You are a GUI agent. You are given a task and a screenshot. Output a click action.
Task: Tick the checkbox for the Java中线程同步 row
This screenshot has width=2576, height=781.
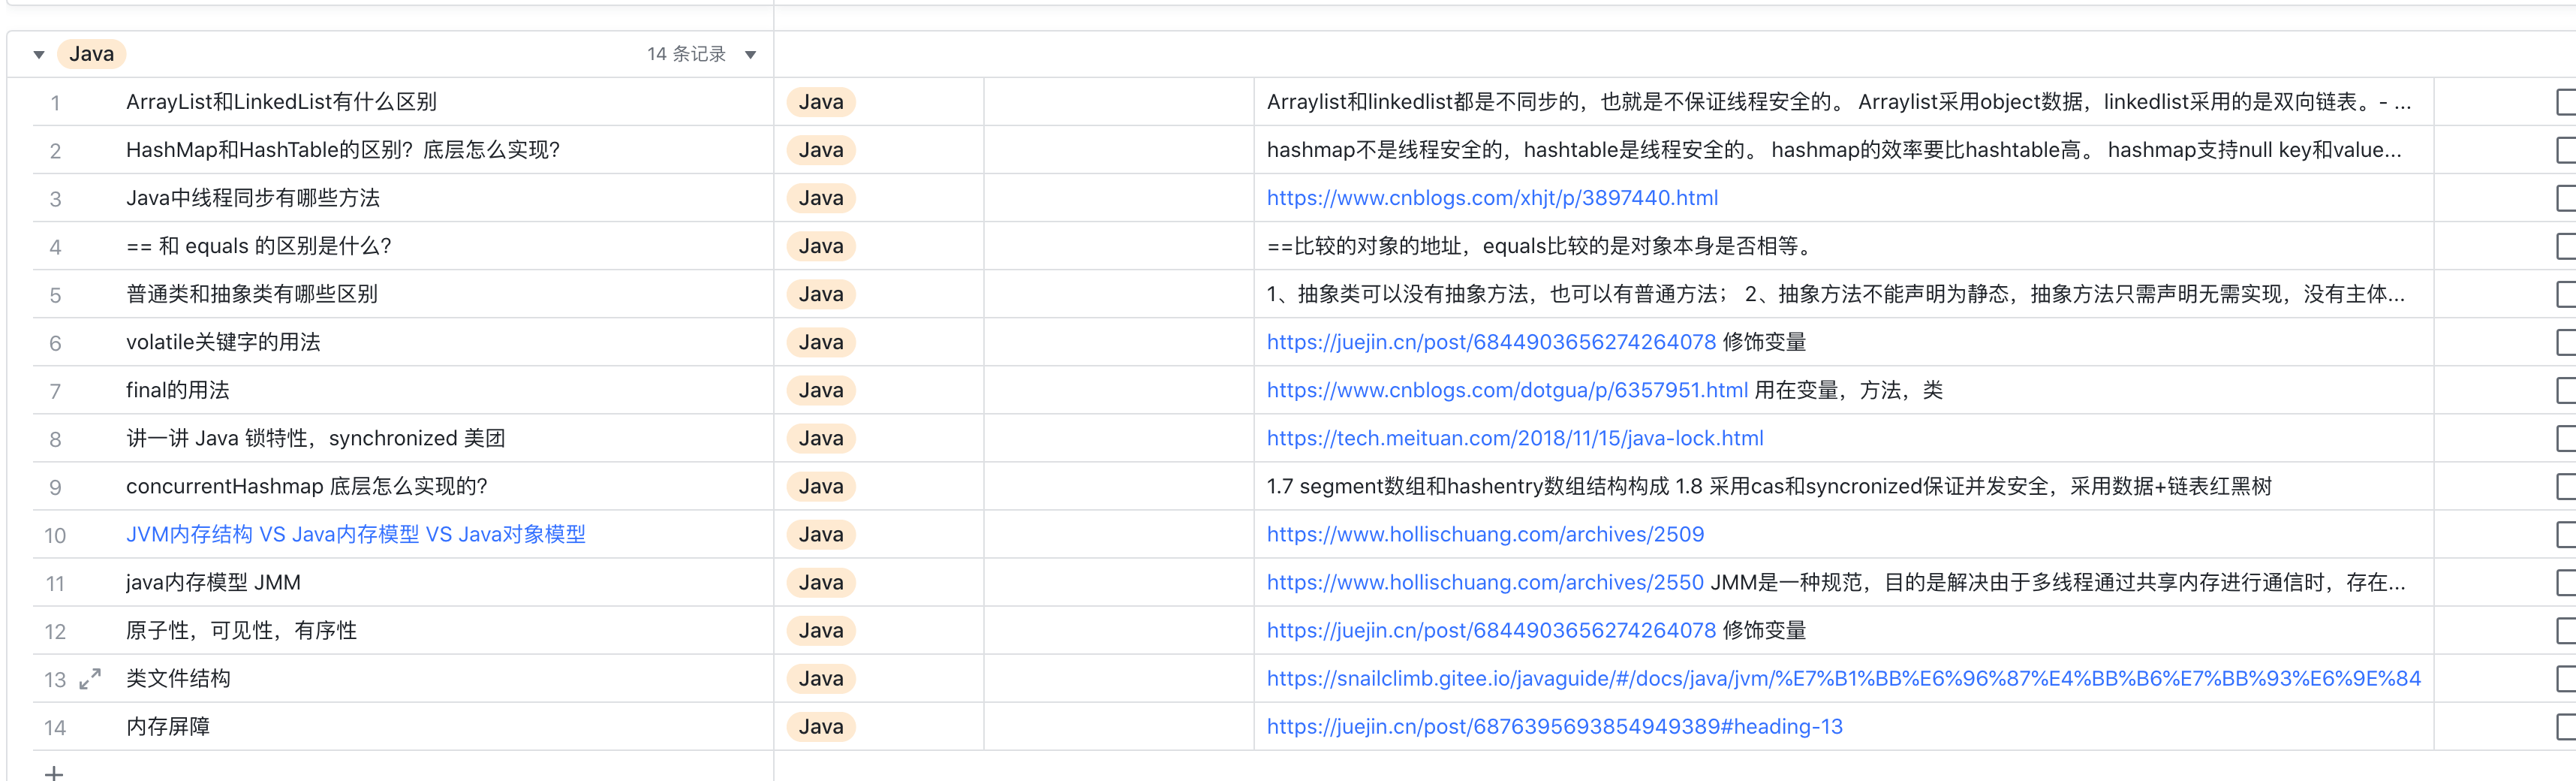click(x=2566, y=198)
